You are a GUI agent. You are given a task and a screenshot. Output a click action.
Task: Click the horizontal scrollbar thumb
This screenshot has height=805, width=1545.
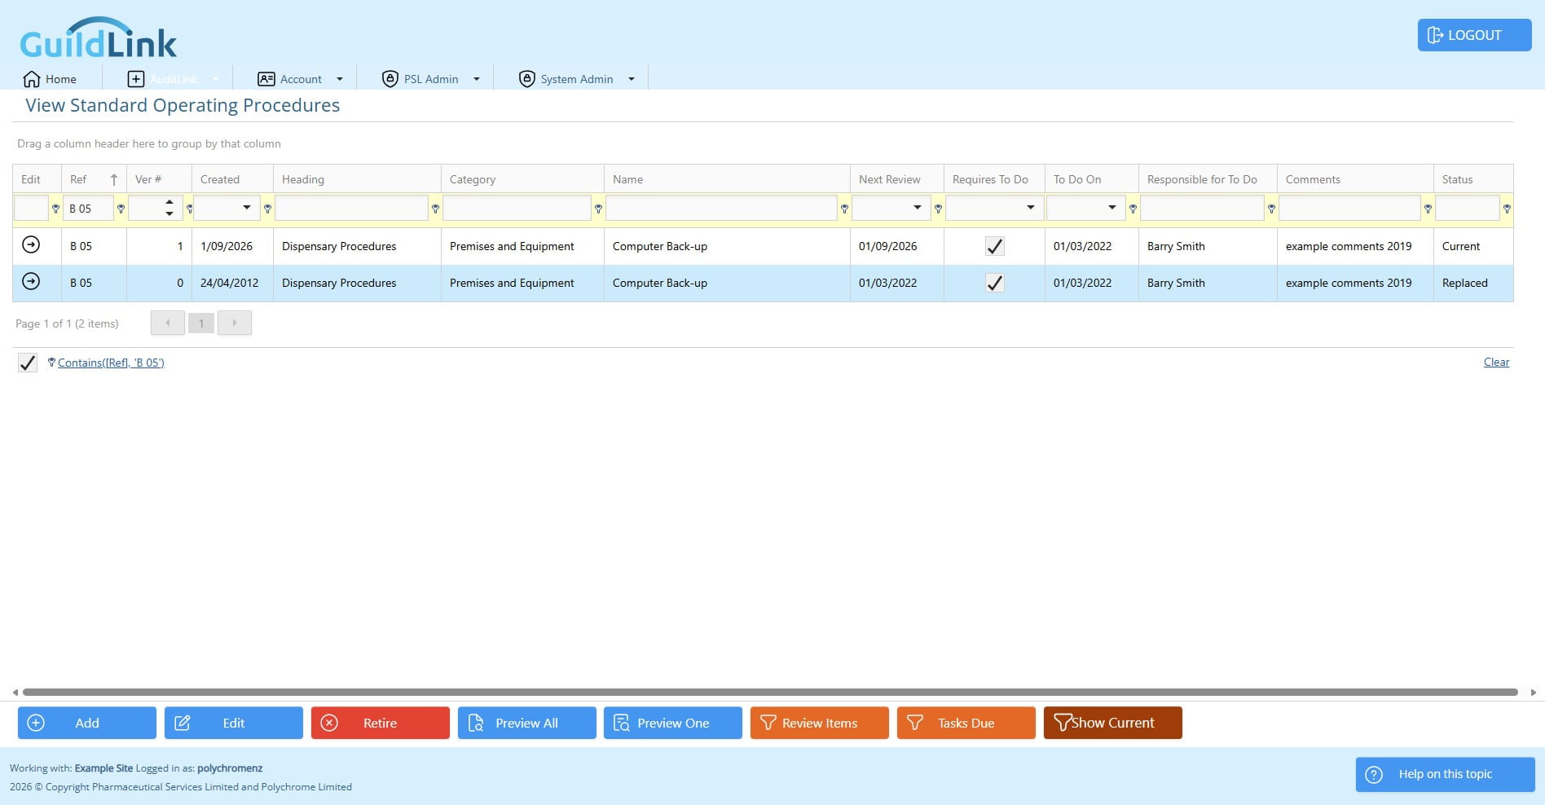(x=770, y=692)
